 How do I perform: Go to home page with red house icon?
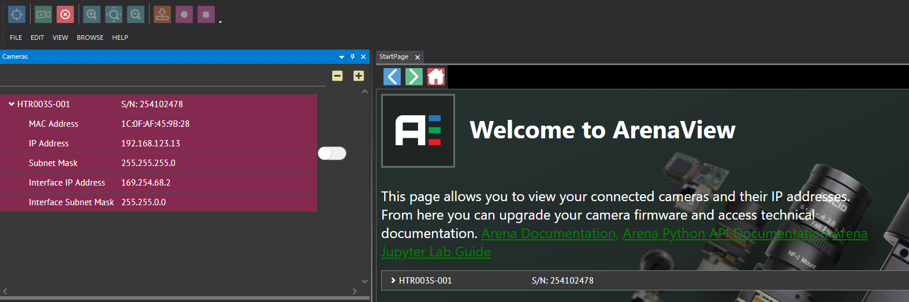(x=436, y=77)
